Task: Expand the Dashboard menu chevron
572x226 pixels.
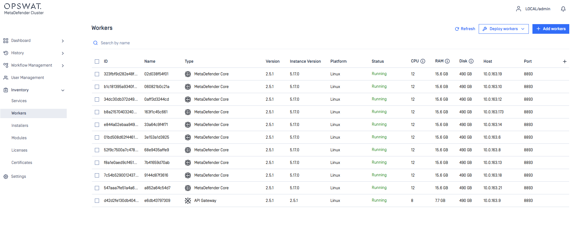Action: tap(63, 41)
